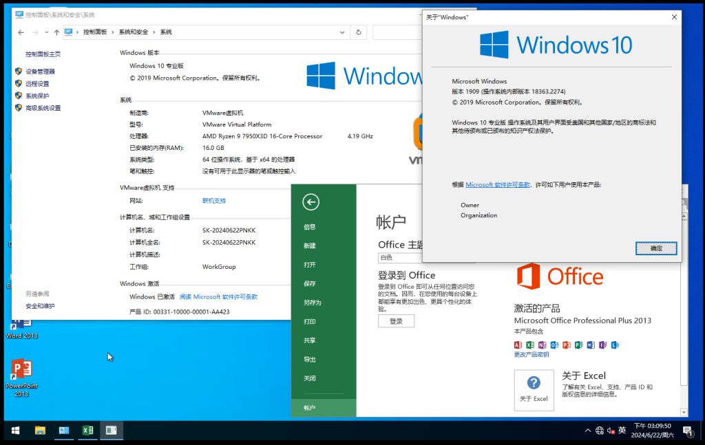Click the refresh button beside address bar
The image size is (705, 445).
coord(358,32)
